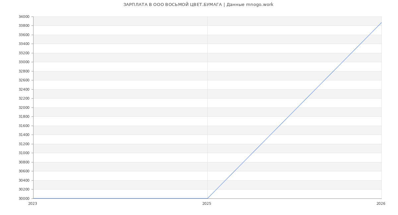
Task: Click the 30000 y-axis label
Action: point(24,198)
